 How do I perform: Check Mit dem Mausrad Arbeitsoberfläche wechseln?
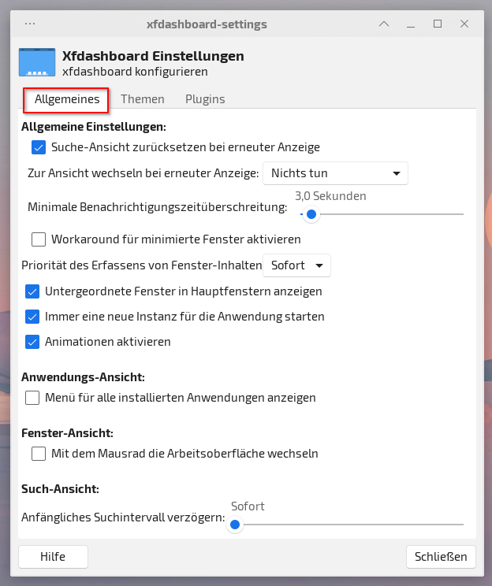pos(39,454)
